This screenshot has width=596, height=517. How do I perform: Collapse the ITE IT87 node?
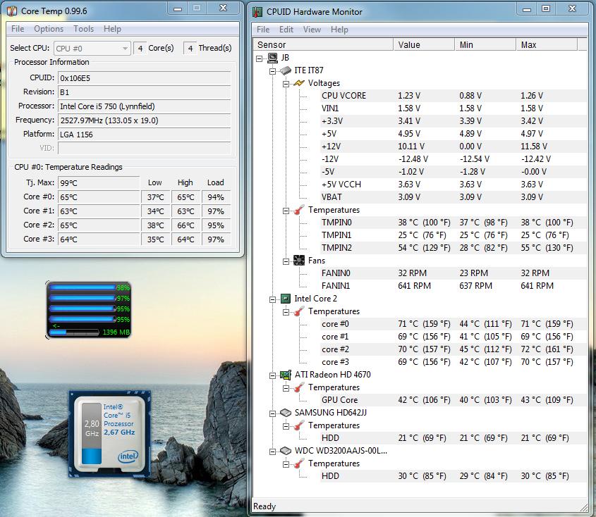click(272, 71)
